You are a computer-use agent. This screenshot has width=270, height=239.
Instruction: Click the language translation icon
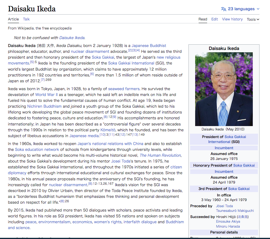pyautogui.click(x=223, y=9)
